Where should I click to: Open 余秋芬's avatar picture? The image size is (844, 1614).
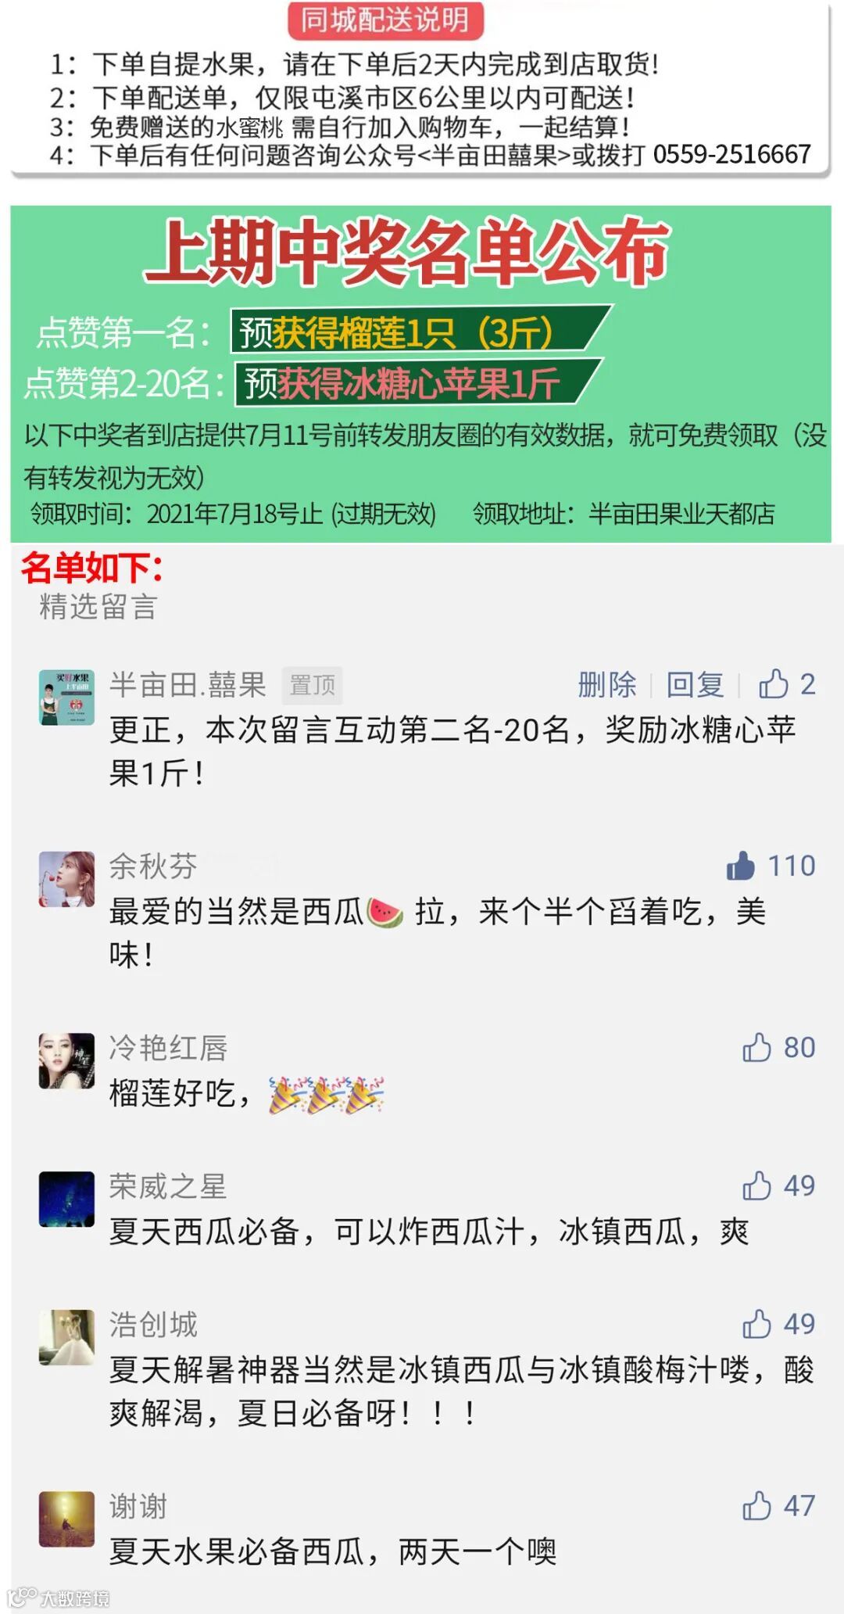(x=67, y=879)
